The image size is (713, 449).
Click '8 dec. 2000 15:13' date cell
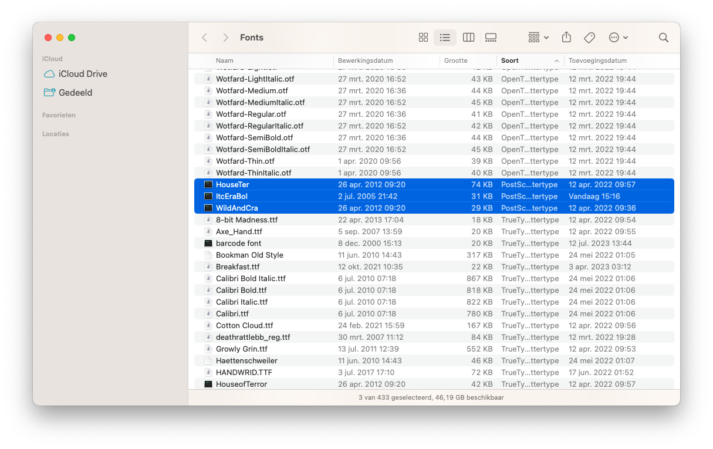[x=369, y=243]
